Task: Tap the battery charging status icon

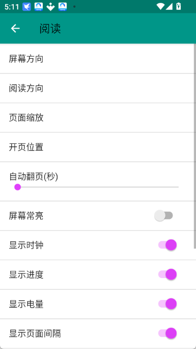Action: click(179, 6)
